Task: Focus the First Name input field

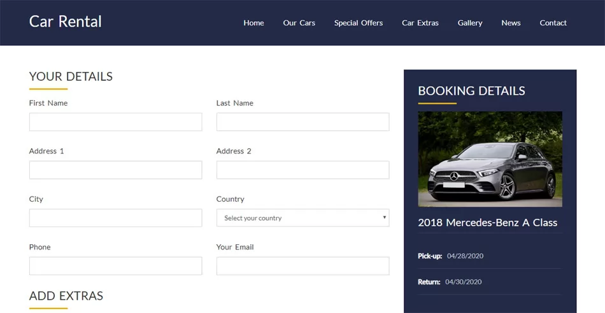Action: click(115, 122)
